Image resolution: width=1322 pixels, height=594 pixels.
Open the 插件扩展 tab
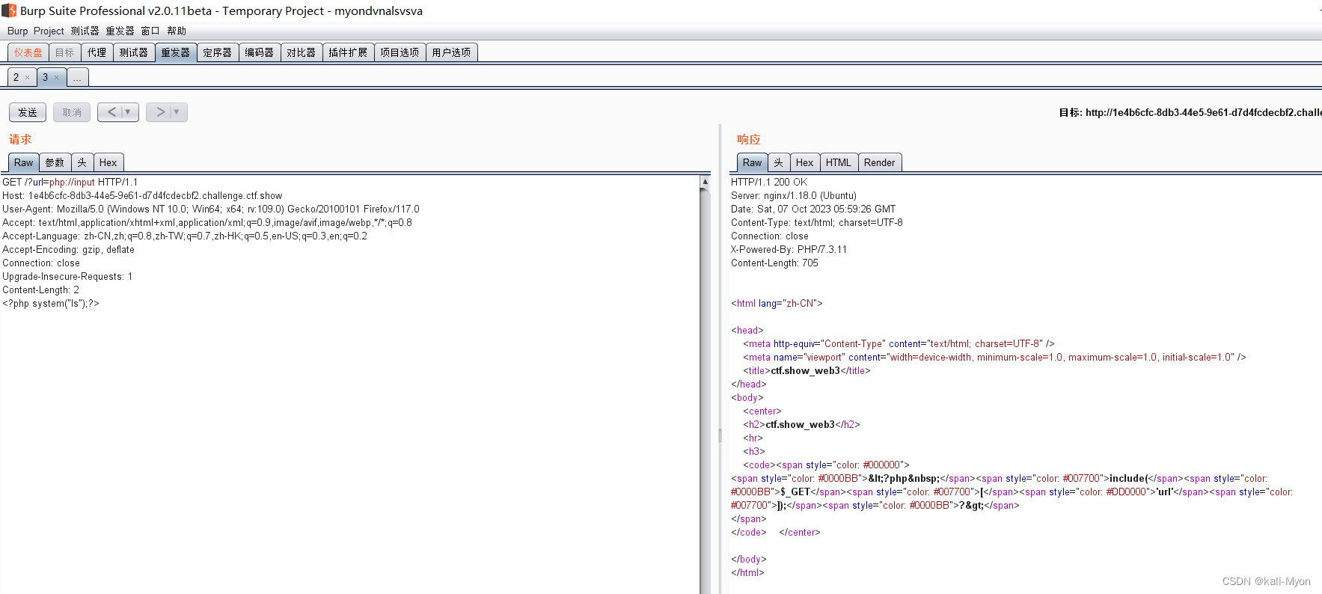click(x=348, y=52)
